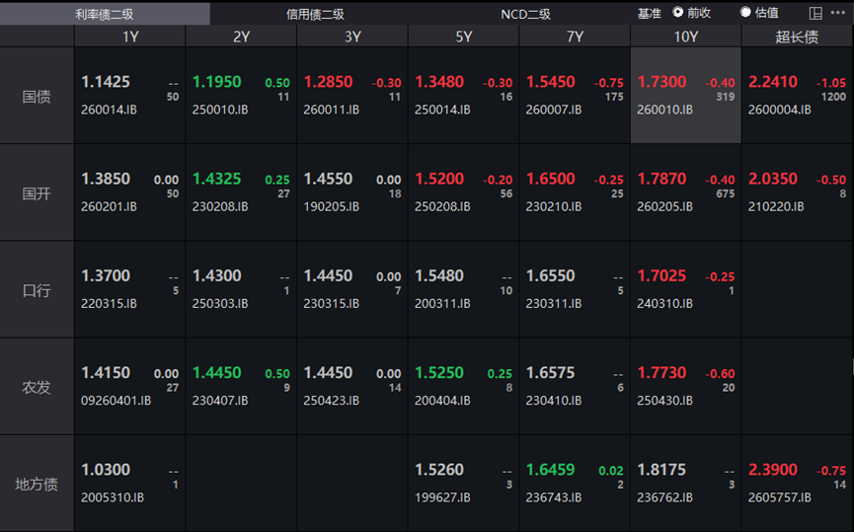The width and height of the screenshot is (854, 532).
Task: Open the NCD二级 tab
Action: (x=525, y=14)
